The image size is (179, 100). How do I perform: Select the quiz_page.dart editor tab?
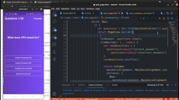tap(110, 13)
